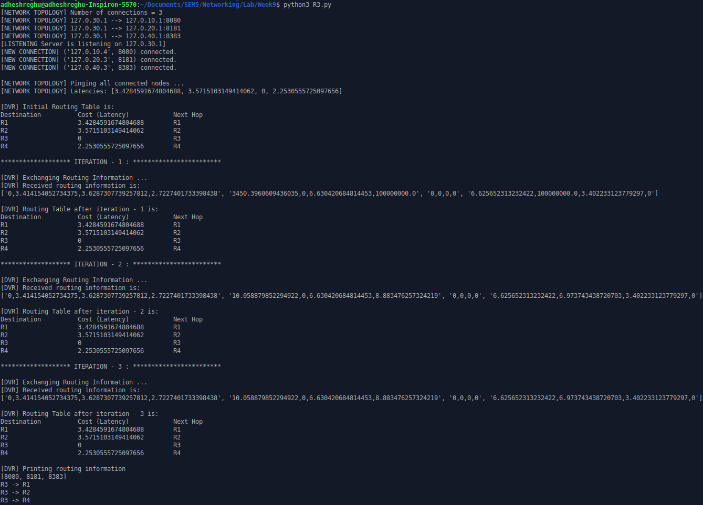Click the R1 cost in the Initial Routing Table
This screenshot has height=505, width=703.
(x=111, y=123)
